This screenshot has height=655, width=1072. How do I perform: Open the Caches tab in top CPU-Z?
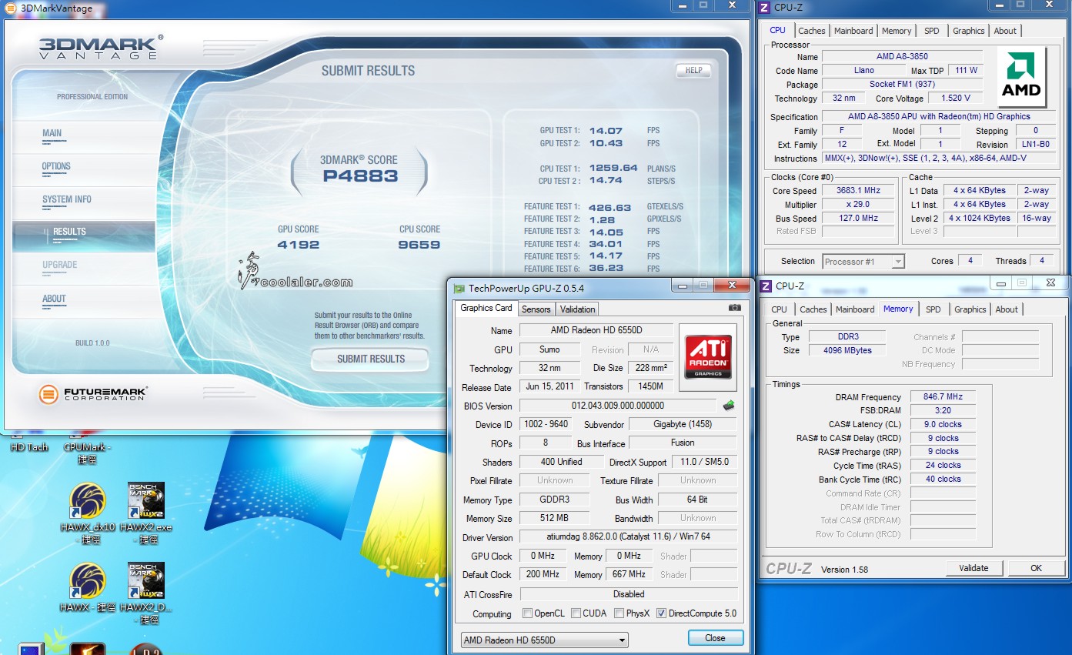click(811, 31)
